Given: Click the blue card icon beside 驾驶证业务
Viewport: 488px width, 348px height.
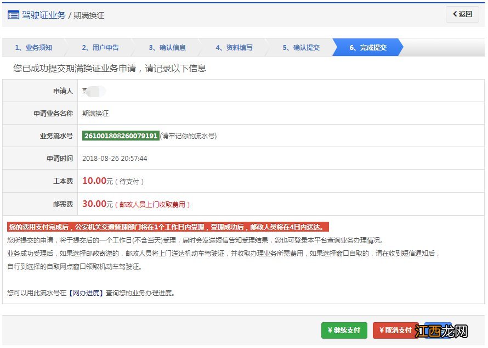Looking at the screenshot, I should click(x=13, y=15).
